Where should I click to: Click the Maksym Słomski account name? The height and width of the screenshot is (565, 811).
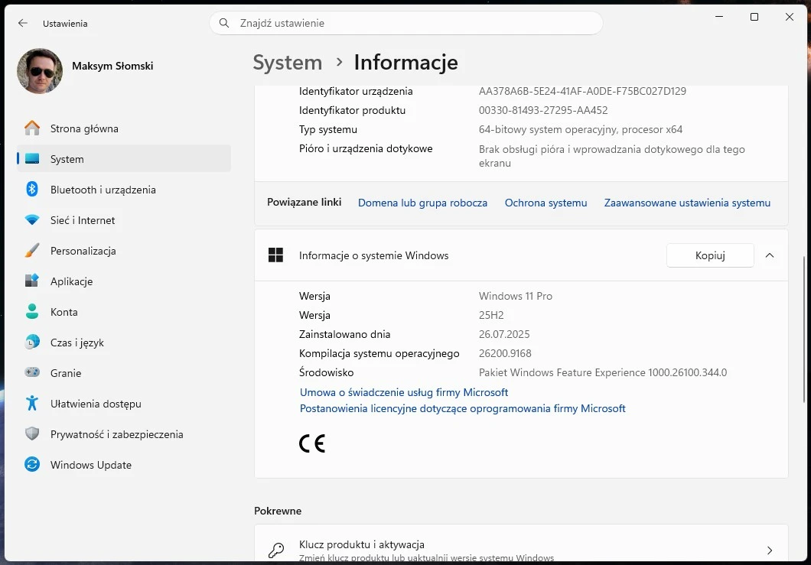(112, 66)
